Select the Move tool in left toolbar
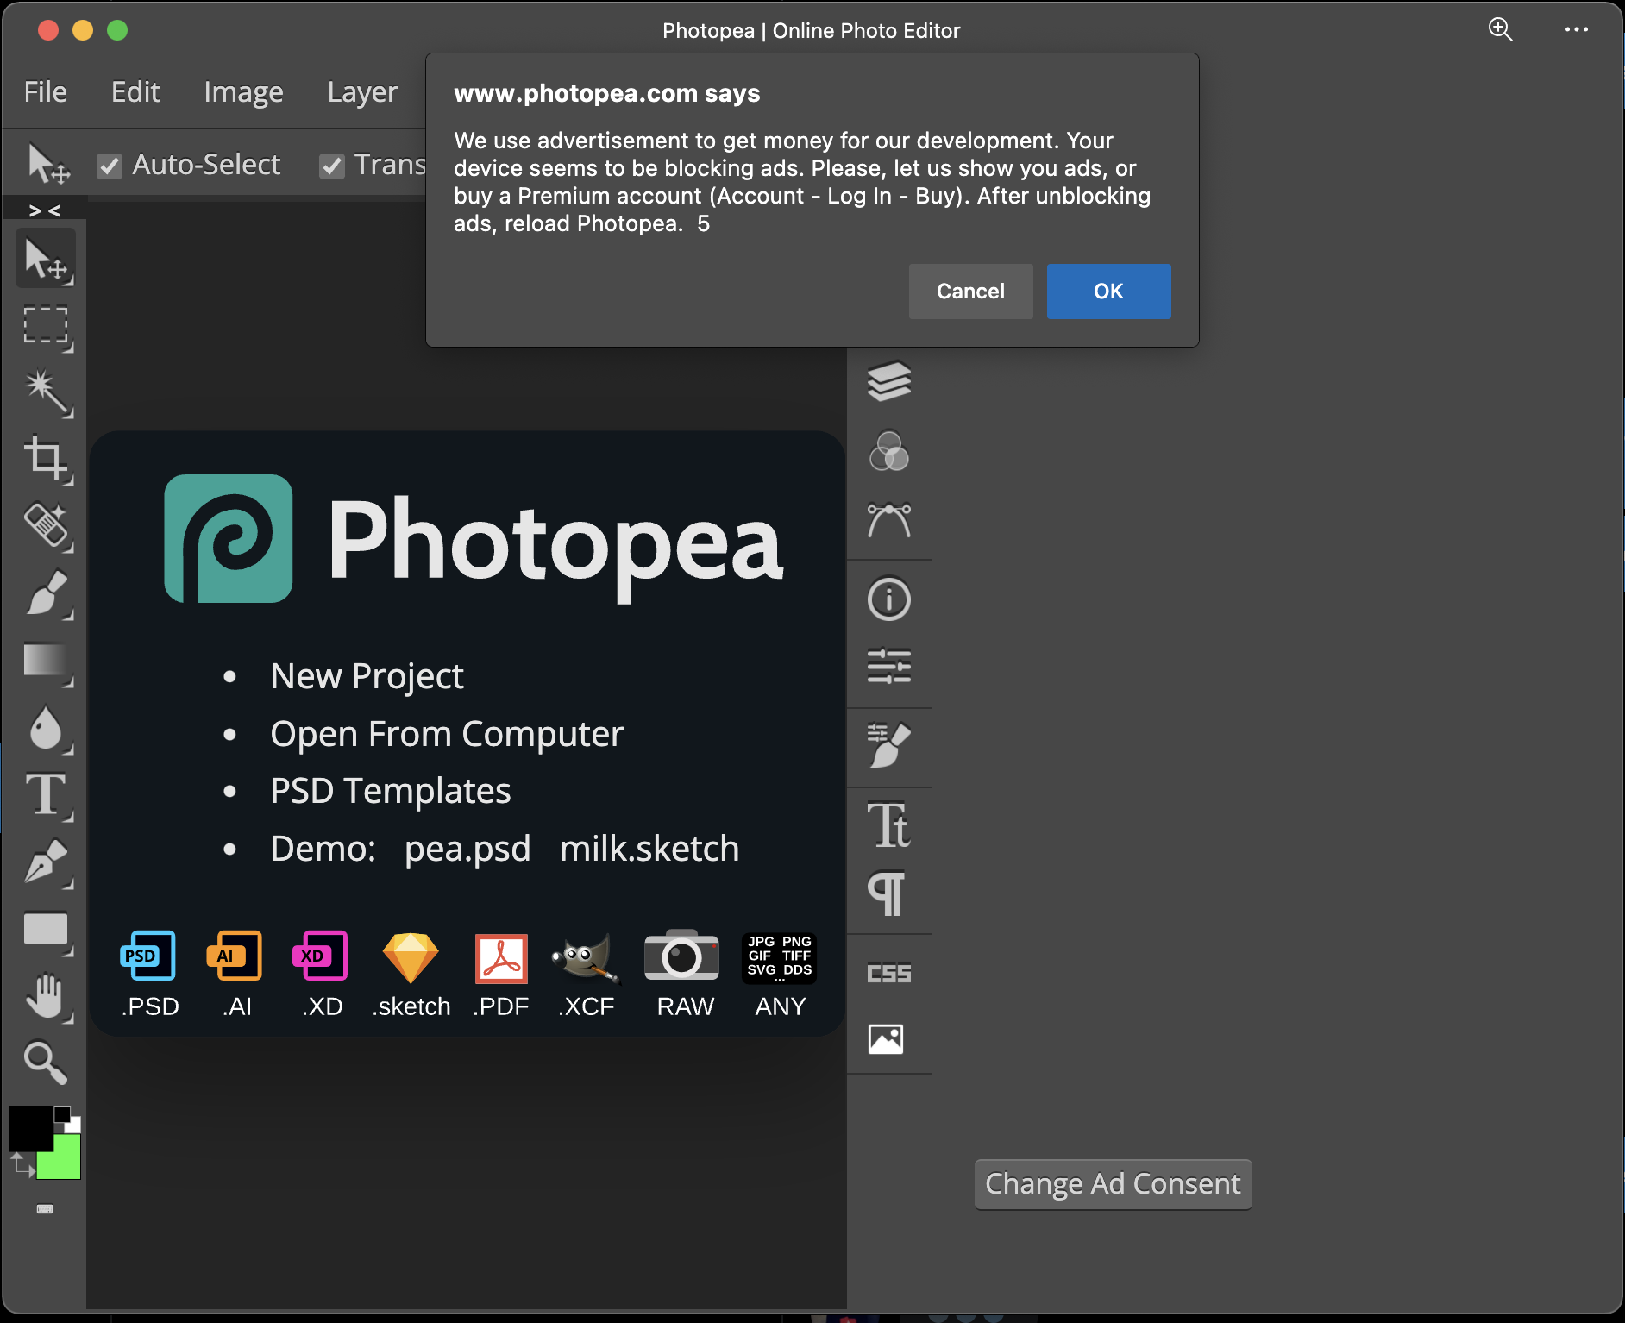The image size is (1625, 1323). 45,259
